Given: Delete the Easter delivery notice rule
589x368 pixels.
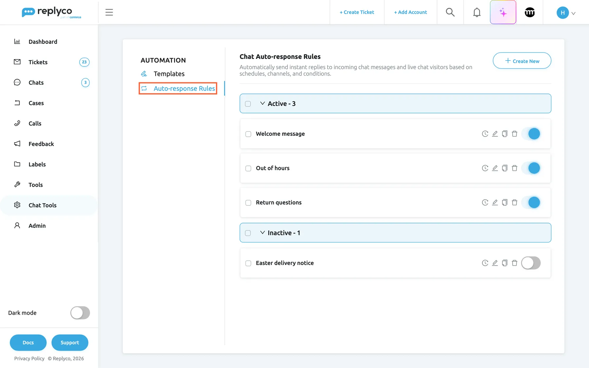Looking at the screenshot, I should tap(514, 263).
